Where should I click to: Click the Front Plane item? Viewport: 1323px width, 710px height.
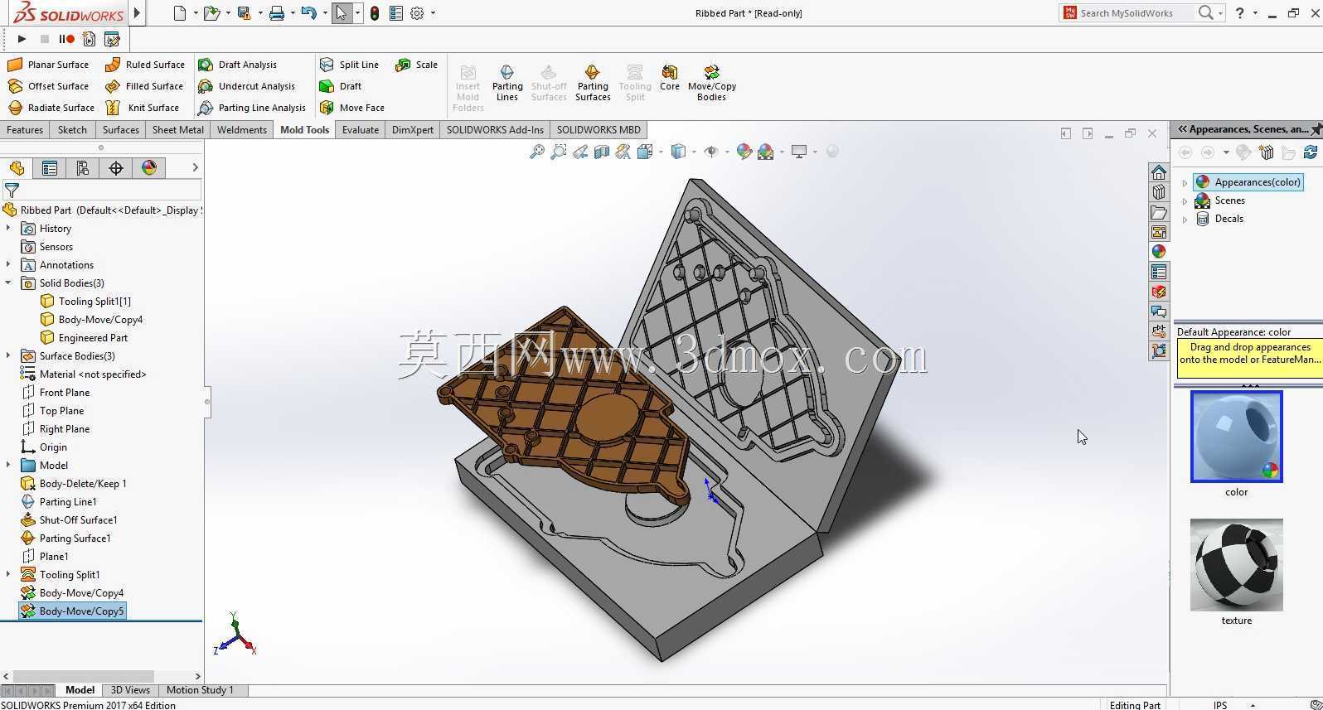[x=56, y=393]
